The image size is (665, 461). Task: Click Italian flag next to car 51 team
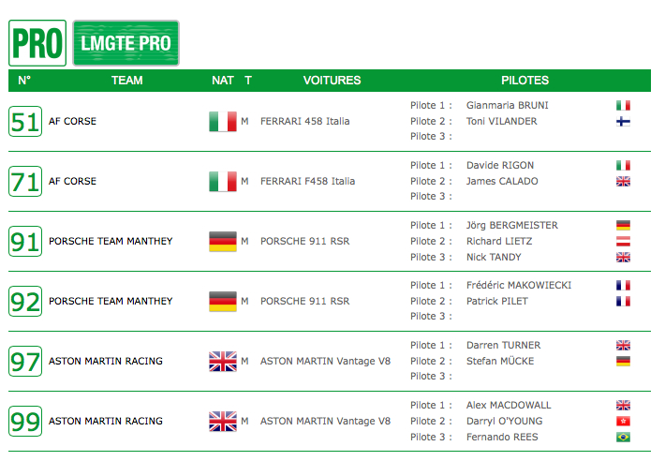pyautogui.click(x=223, y=121)
